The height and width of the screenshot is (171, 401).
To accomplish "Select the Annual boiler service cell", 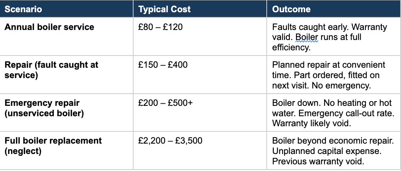I will (x=49, y=27).
